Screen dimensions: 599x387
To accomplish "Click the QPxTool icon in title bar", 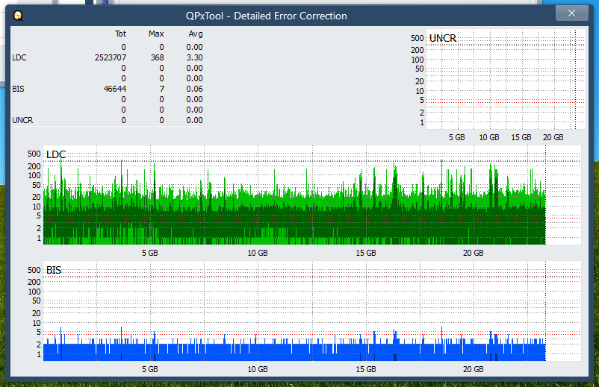I will (x=18, y=16).
